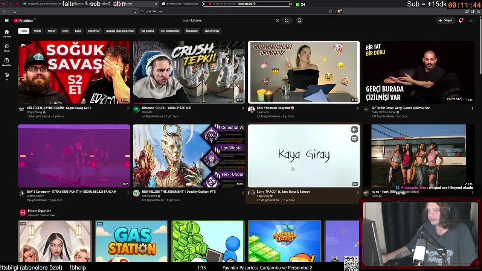The image size is (482, 271).
Task: Open Soğuk Savaş channel avatar
Action: pos(21,110)
